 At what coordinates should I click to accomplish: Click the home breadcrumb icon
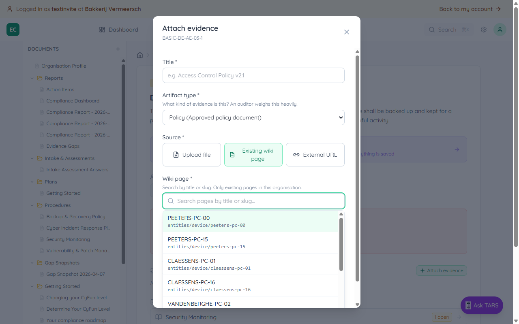pyautogui.click(x=139, y=54)
